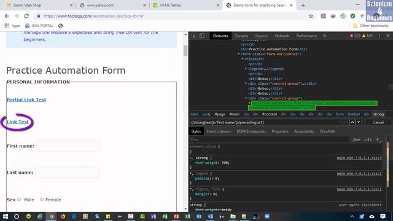Select form in the DOM breadcrumb

[340, 114]
